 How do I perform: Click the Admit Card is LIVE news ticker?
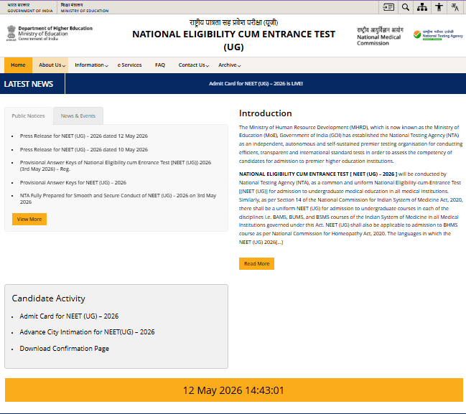pyautogui.click(x=256, y=84)
